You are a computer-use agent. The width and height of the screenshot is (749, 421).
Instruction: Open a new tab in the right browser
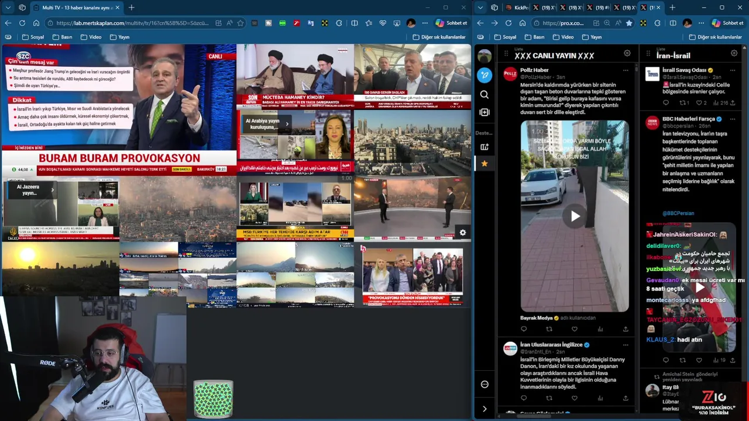point(672,8)
